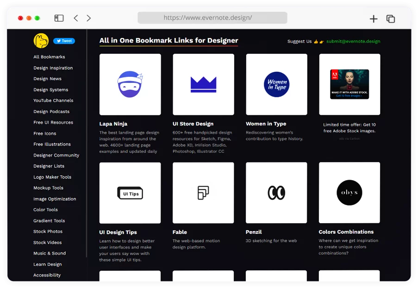
Task: Open Stock Photos category
Action: click(x=48, y=232)
